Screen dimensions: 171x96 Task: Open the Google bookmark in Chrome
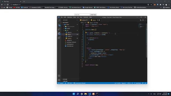[x=9, y=7]
